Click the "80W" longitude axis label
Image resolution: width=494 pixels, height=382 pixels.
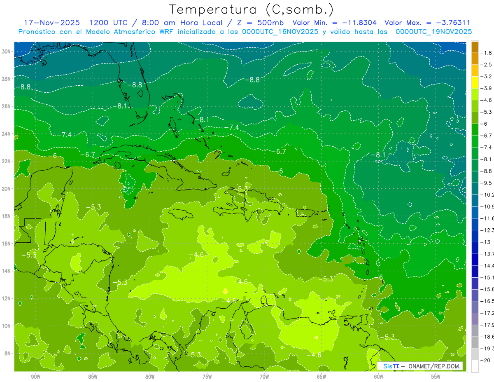pos(150,377)
